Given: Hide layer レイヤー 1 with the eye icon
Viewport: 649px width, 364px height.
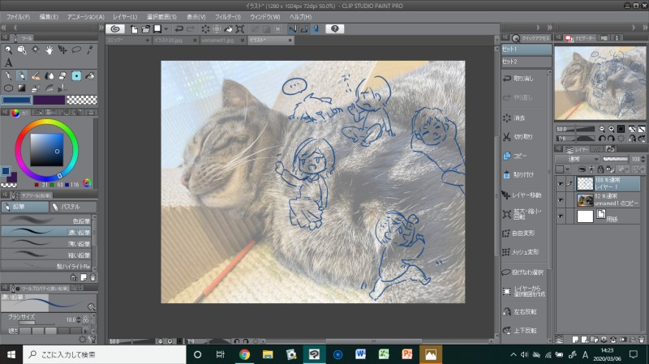Looking at the screenshot, I should point(561,184).
